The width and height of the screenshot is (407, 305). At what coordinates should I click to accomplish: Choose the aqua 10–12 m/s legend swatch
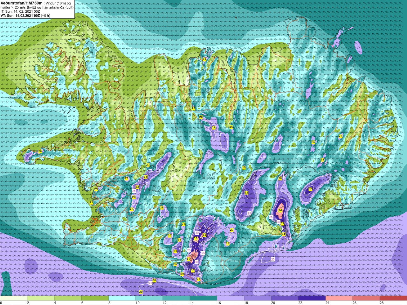(x=149, y=298)
